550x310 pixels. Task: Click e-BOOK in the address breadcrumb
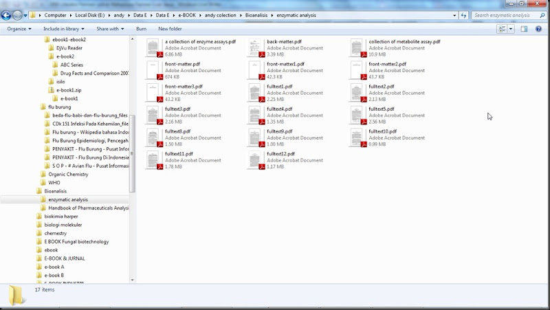187,15
